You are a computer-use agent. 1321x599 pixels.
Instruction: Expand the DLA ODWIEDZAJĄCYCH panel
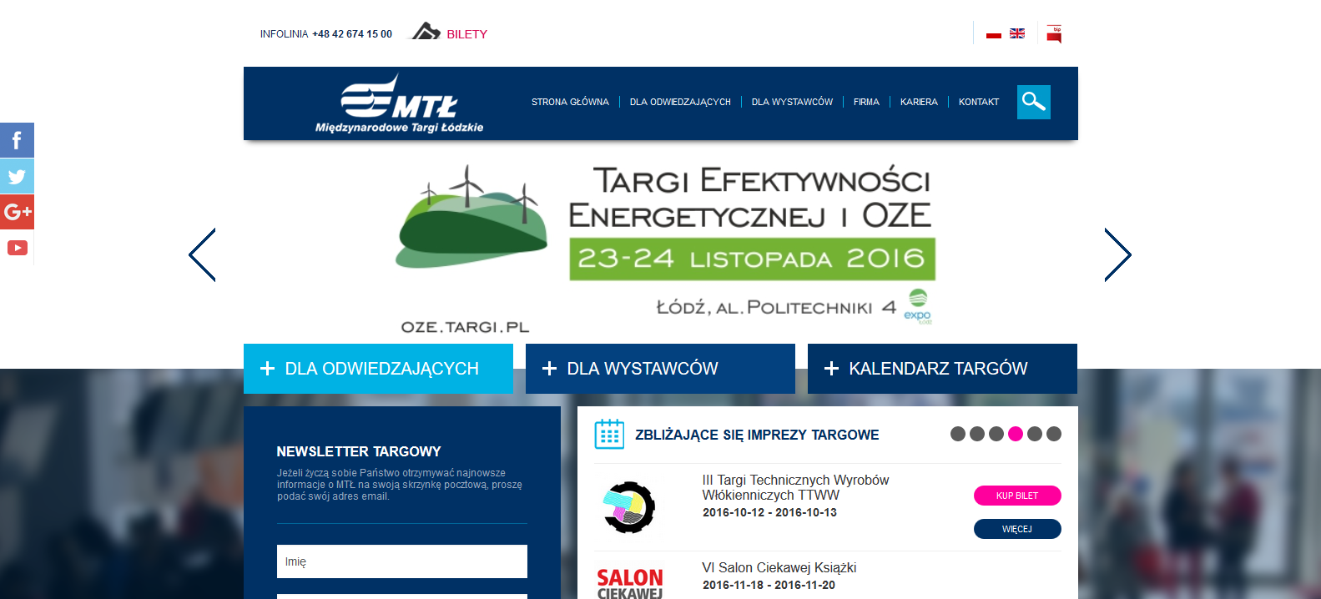tap(378, 369)
